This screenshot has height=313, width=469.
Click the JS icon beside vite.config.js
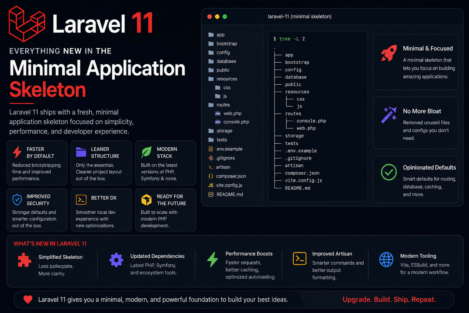point(211,185)
